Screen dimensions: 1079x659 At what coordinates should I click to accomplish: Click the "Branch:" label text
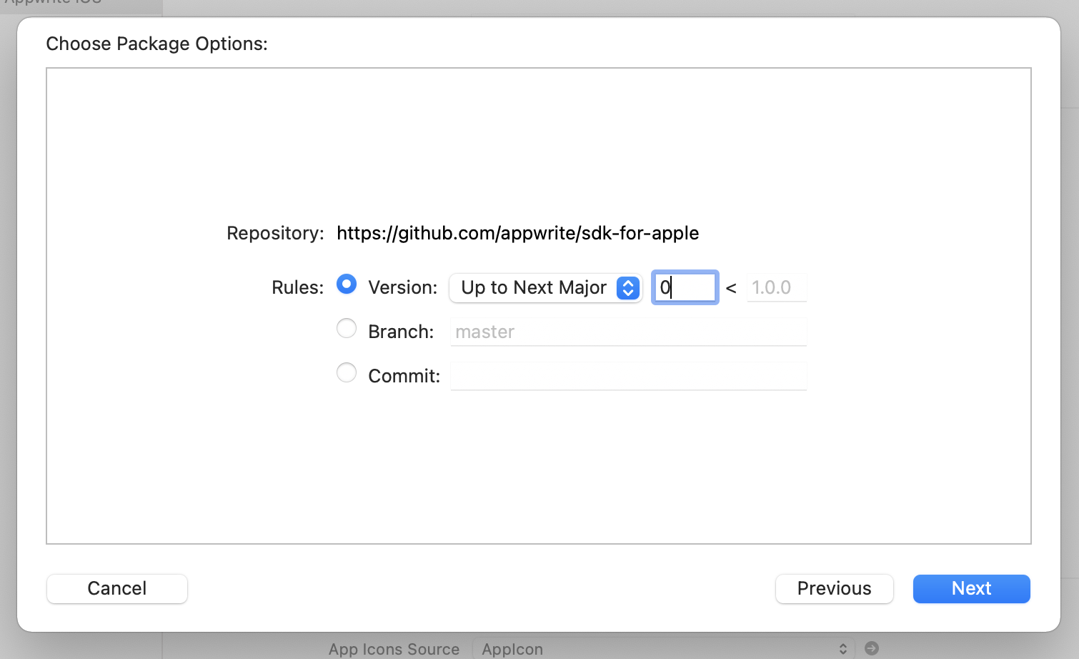[401, 332]
